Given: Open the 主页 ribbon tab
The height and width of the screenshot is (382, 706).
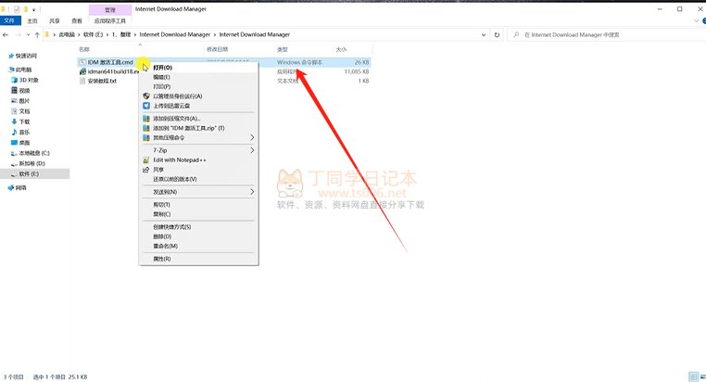Looking at the screenshot, I should [32, 20].
